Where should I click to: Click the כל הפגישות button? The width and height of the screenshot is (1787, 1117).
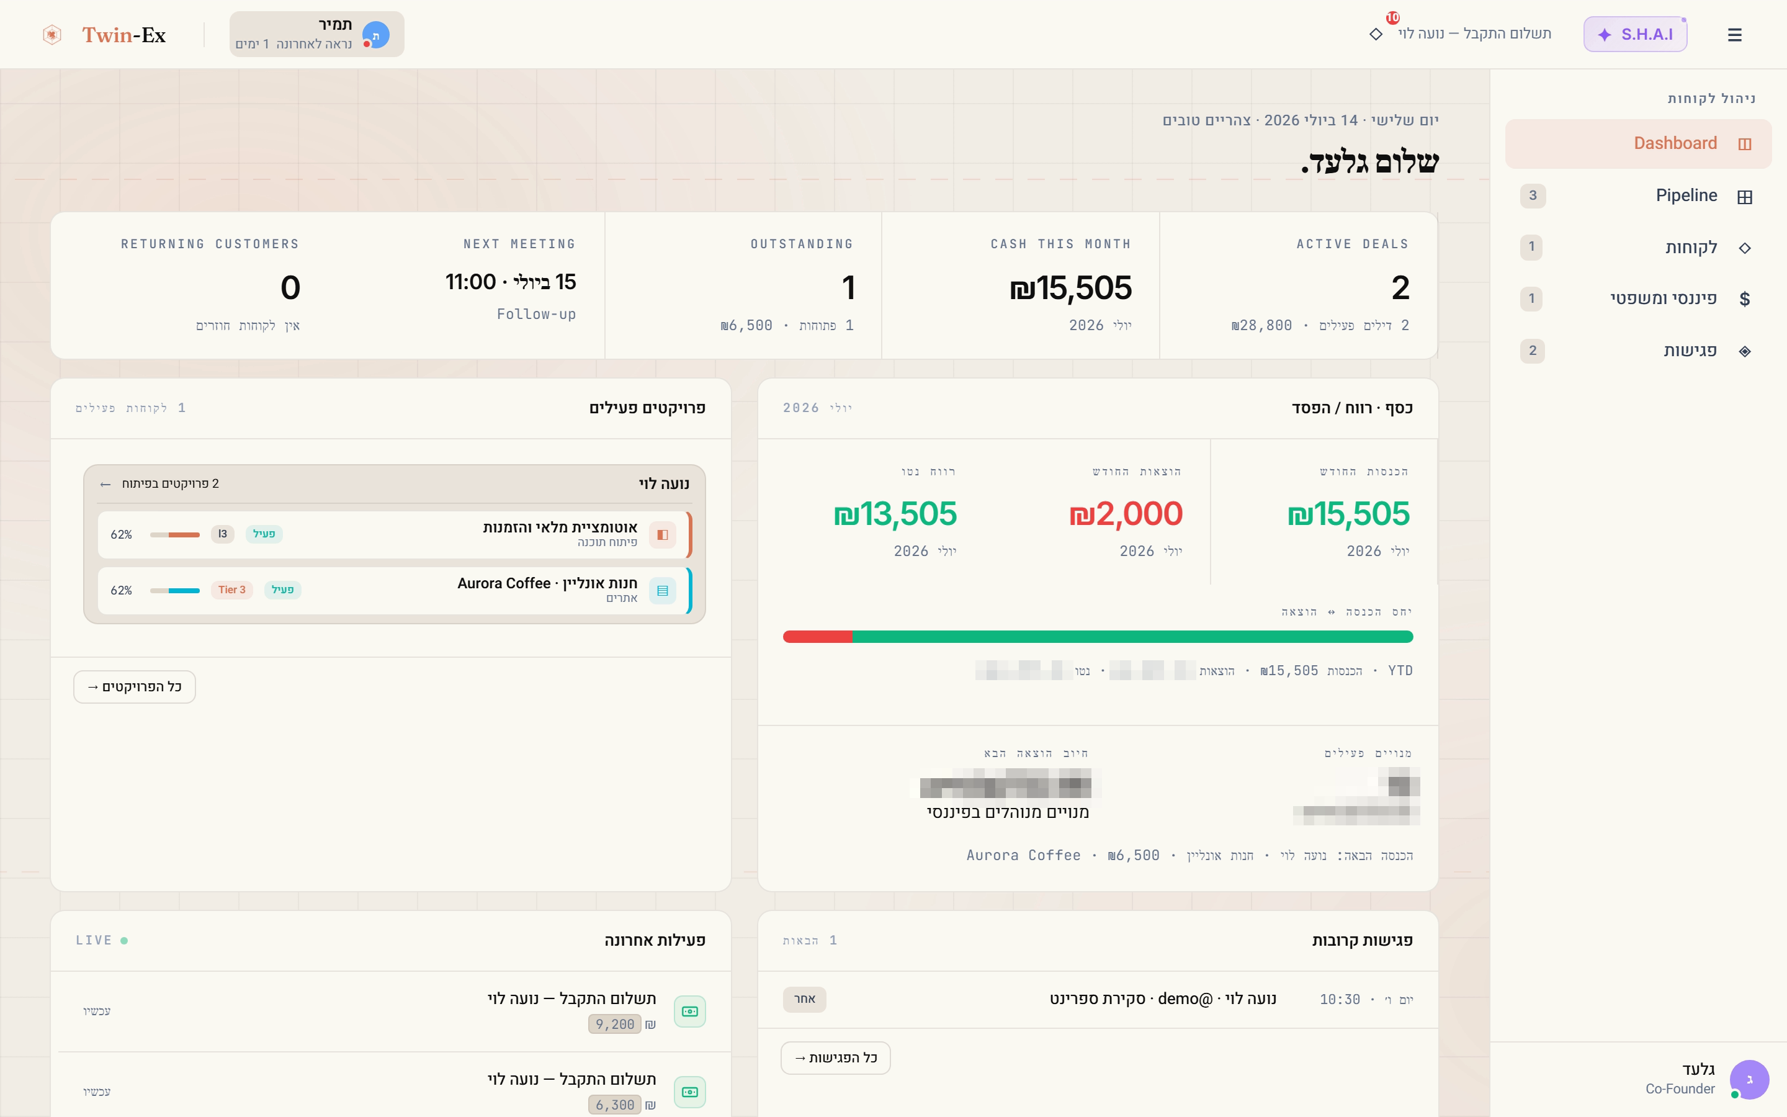tap(835, 1058)
